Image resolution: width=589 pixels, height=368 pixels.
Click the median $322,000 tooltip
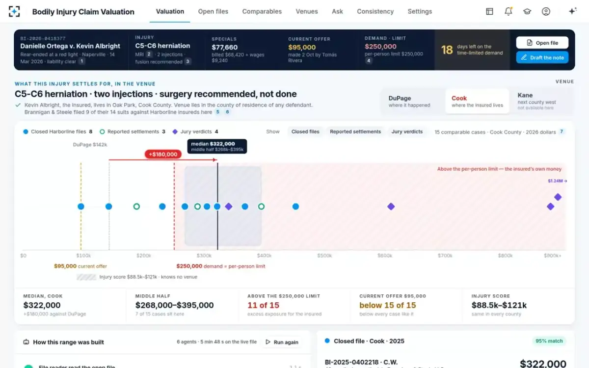click(217, 146)
